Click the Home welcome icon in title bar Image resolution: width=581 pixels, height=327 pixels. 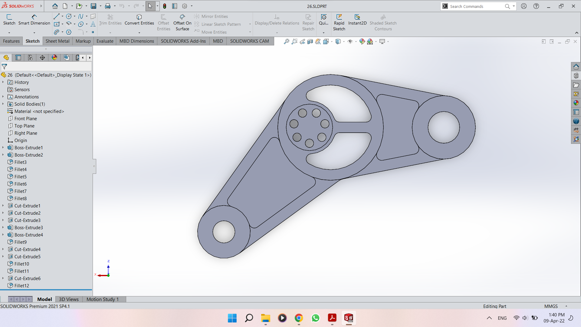tap(55, 6)
